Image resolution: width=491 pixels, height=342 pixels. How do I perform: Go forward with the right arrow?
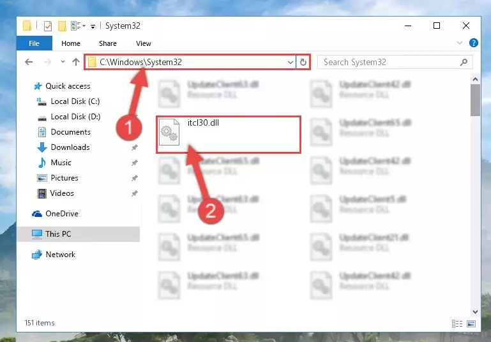(x=47, y=62)
